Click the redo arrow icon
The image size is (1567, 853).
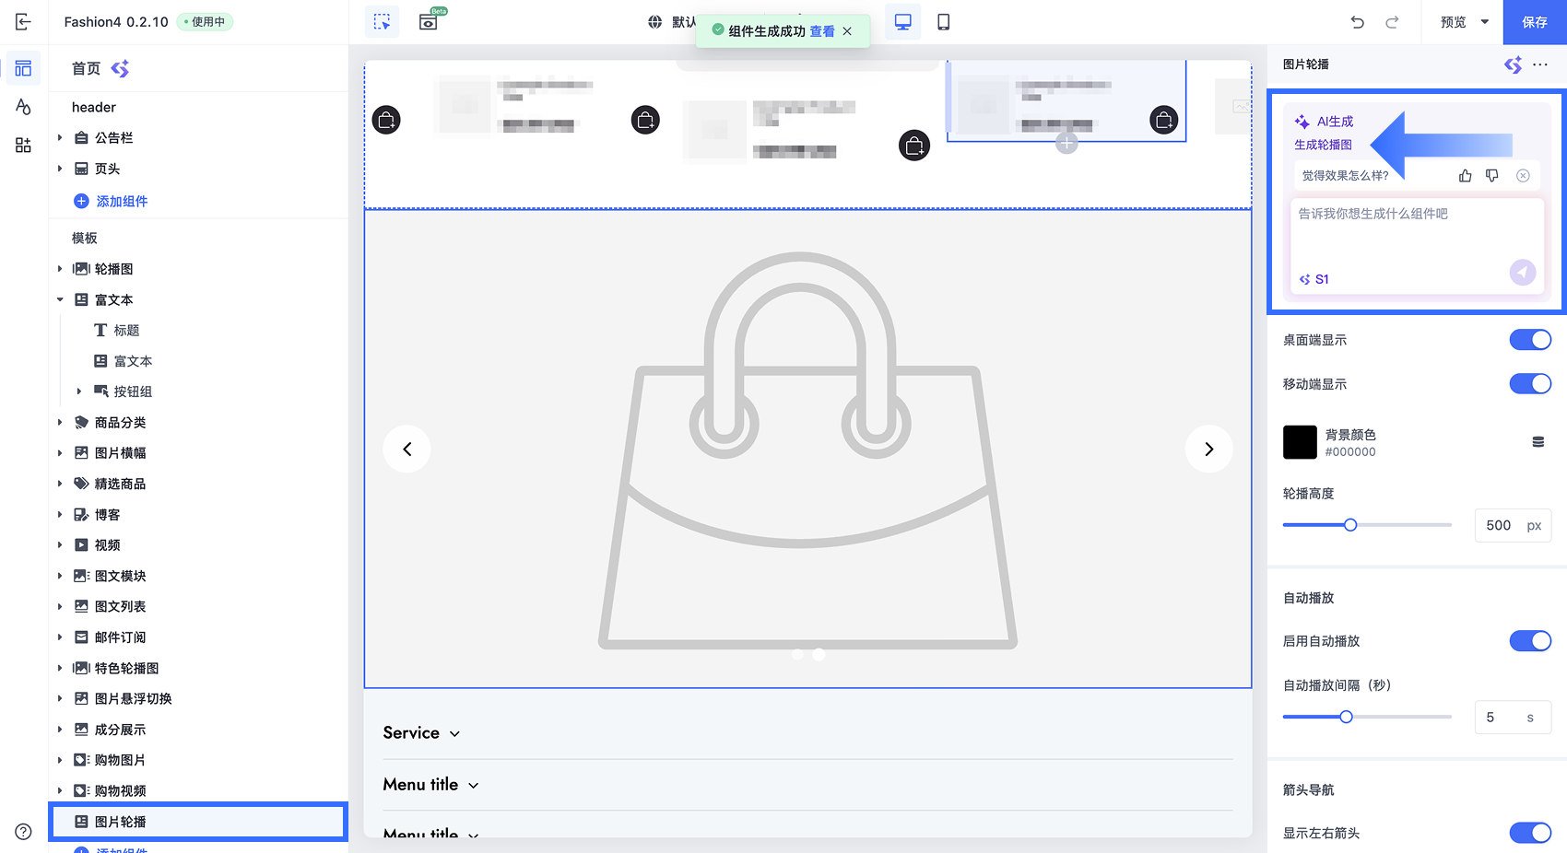tap(1392, 22)
